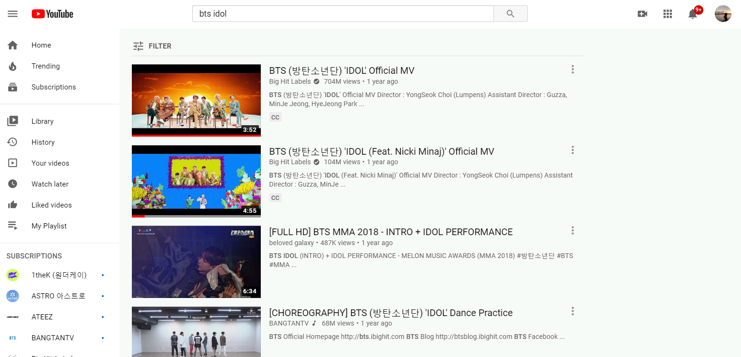Click Big Hit Labels under 704M views video
The width and height of the screenshot is (741, 357).
[x=290, y=81]
